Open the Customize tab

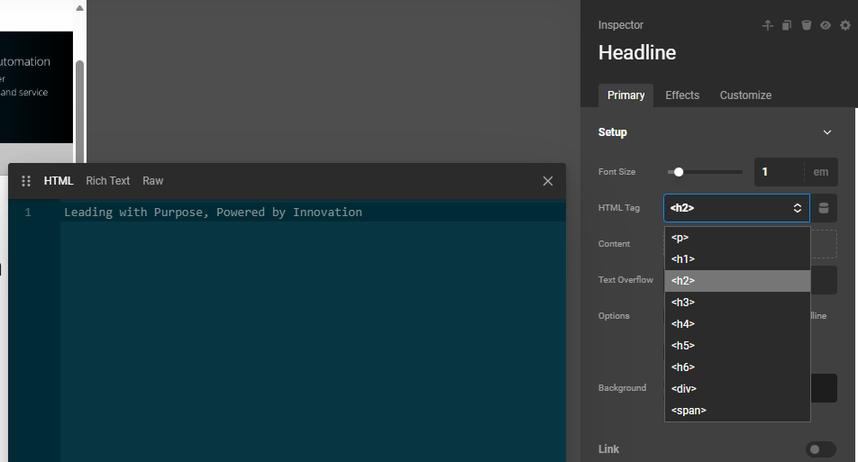(745, 95)
